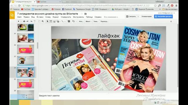Image resolution: width=188 pixels, height=105 pixels.
Task: Close the Google Slides browser tab
Action: [x=35, y=2]
